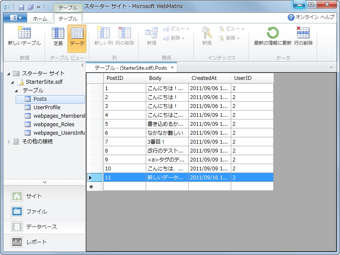
Task: Click the スターター サイト folder icon
Action: pyautogui.click(x=16, y=73)
